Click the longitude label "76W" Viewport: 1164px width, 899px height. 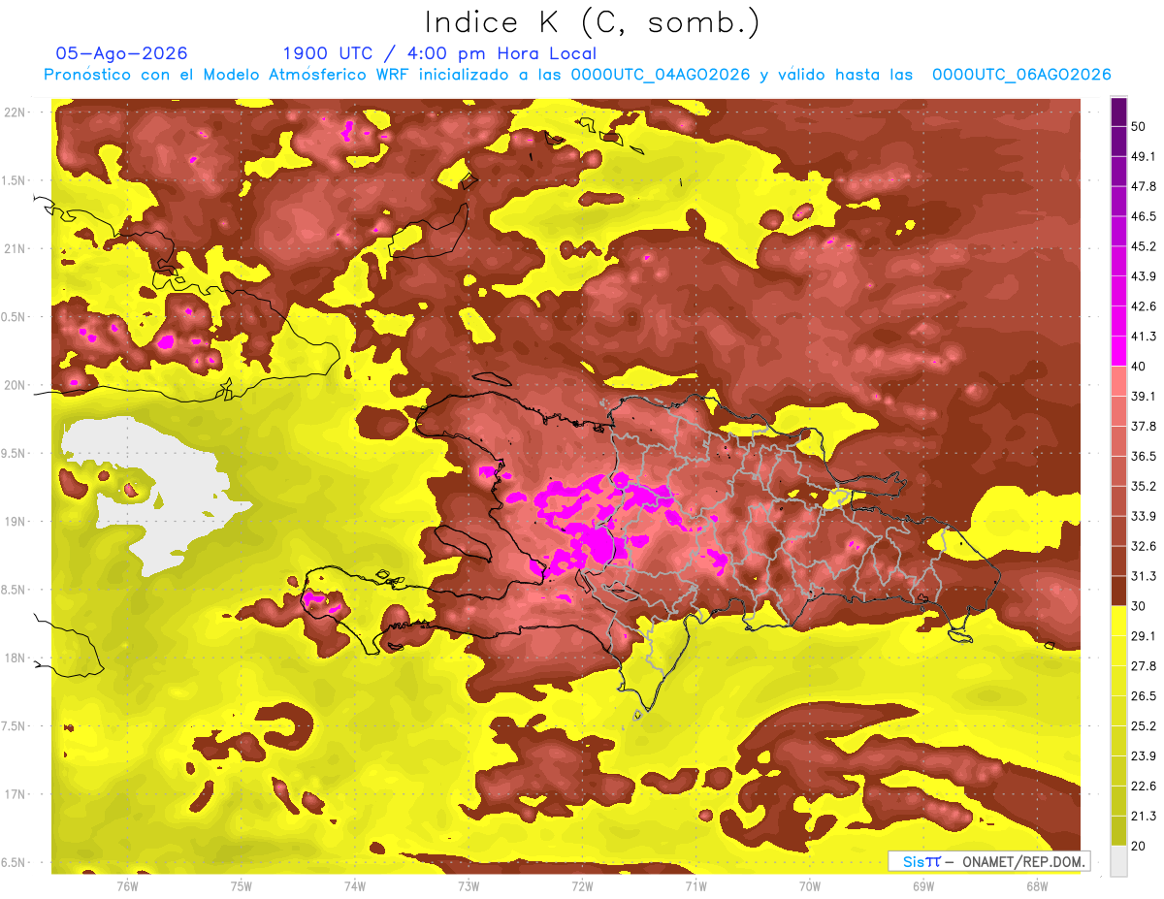[127, 886]
